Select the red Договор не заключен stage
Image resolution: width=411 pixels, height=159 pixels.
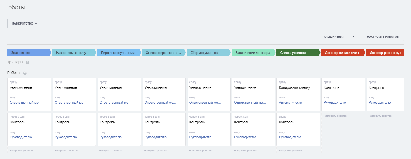[342, 53]
